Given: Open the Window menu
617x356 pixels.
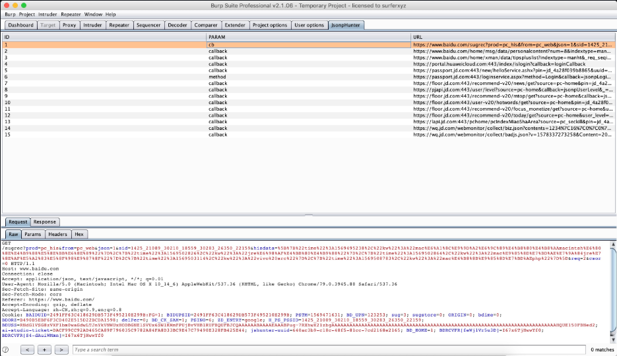Looking at the screenshot, I should point(93,14).
